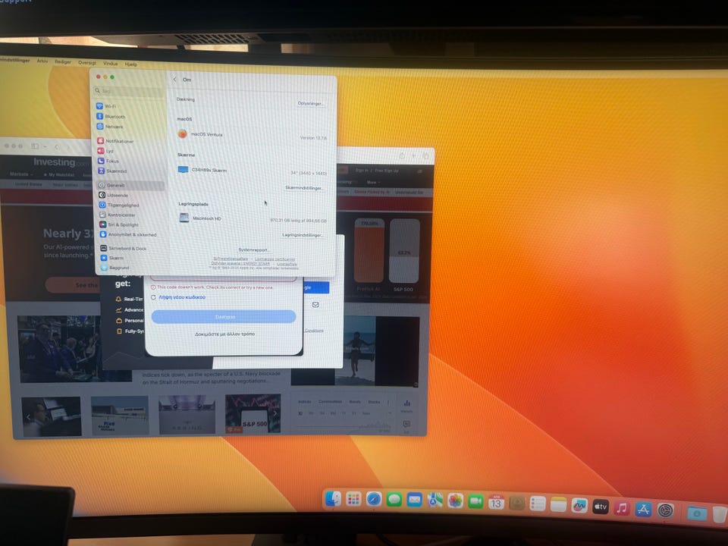Open the Markets dropdown on Investing.com

(x=21, y=174)
